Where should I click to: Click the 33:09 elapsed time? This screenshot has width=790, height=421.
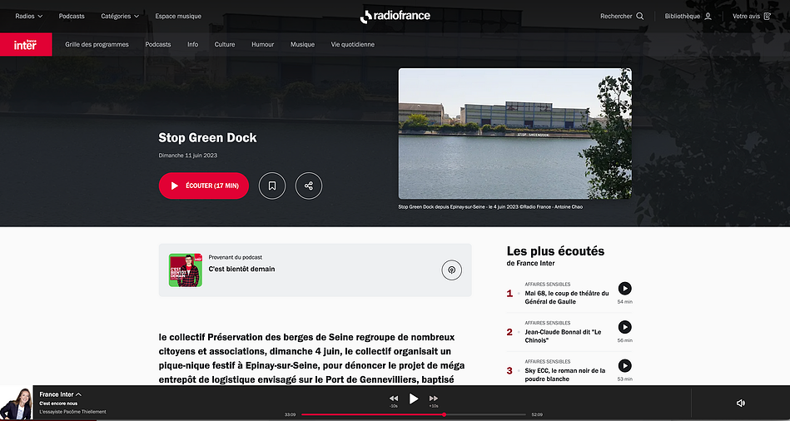291,414
